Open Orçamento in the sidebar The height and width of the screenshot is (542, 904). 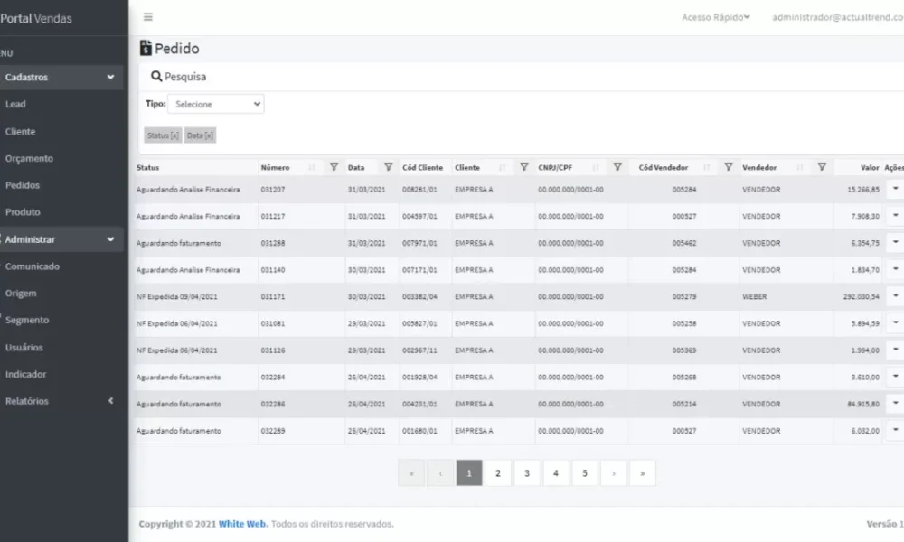tap(29, 158)
